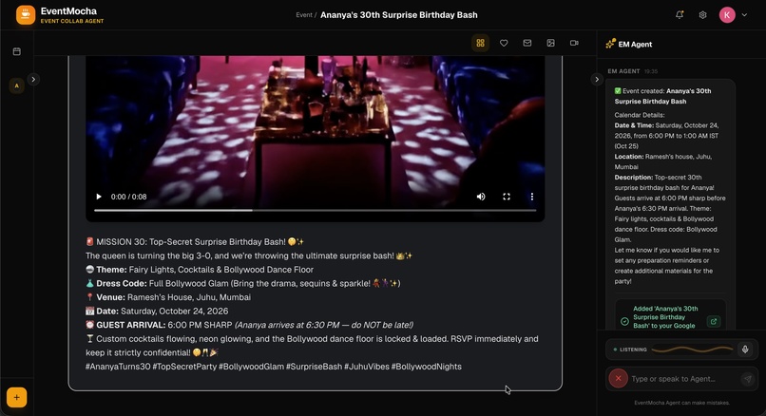This screenshot has width=766, height=416.
Task: Expand the left sidebar arrow
Action: [x=33, y=79]
